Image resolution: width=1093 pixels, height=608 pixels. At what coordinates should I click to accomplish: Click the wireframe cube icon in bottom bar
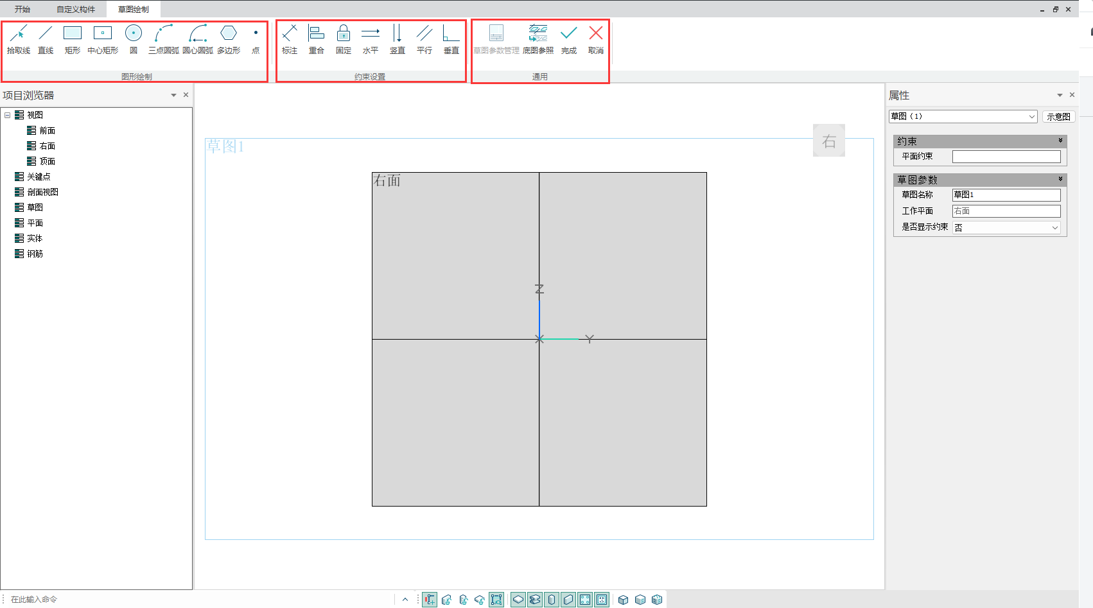623,600
